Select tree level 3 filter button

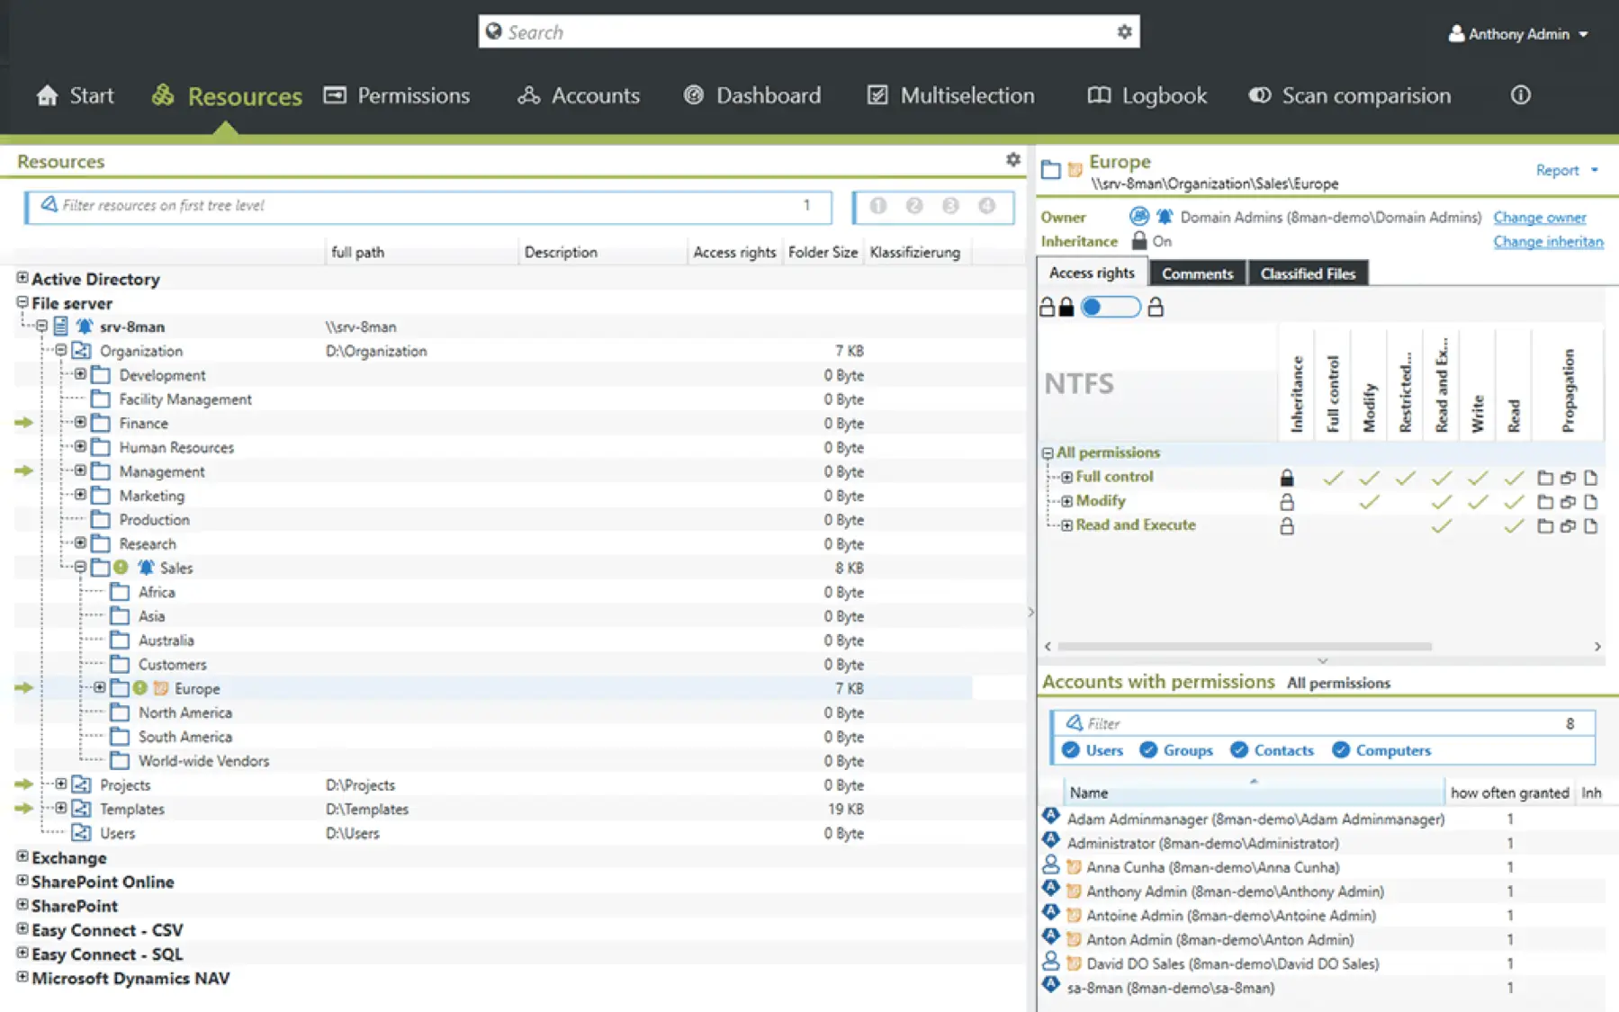click(x=950, y=206)
